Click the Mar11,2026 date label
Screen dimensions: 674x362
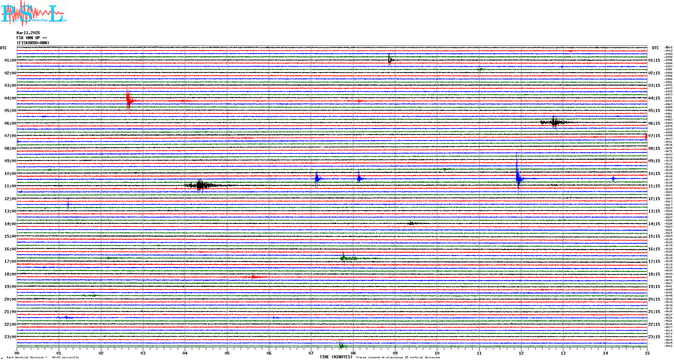[28, 33]
